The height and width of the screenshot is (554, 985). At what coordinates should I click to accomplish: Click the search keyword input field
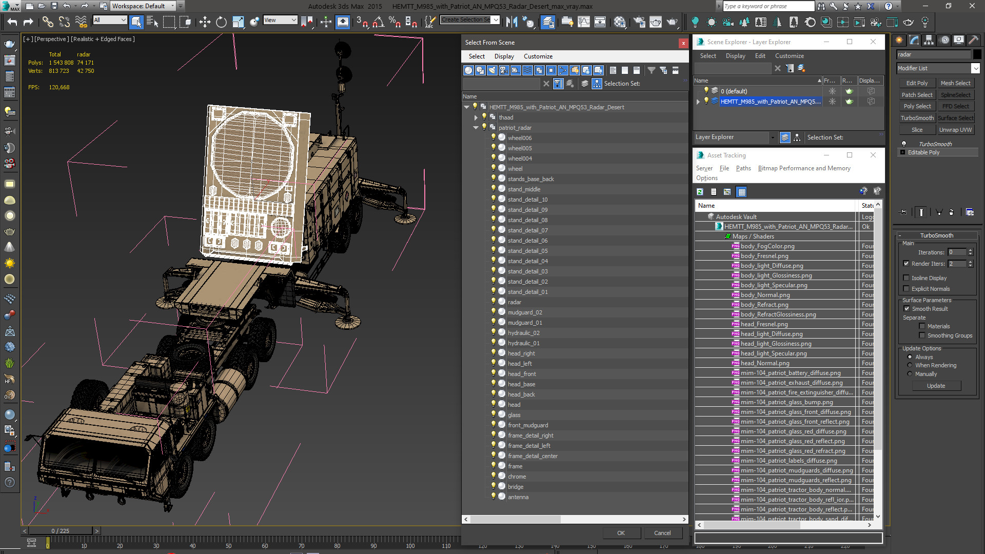click(768, 6)
